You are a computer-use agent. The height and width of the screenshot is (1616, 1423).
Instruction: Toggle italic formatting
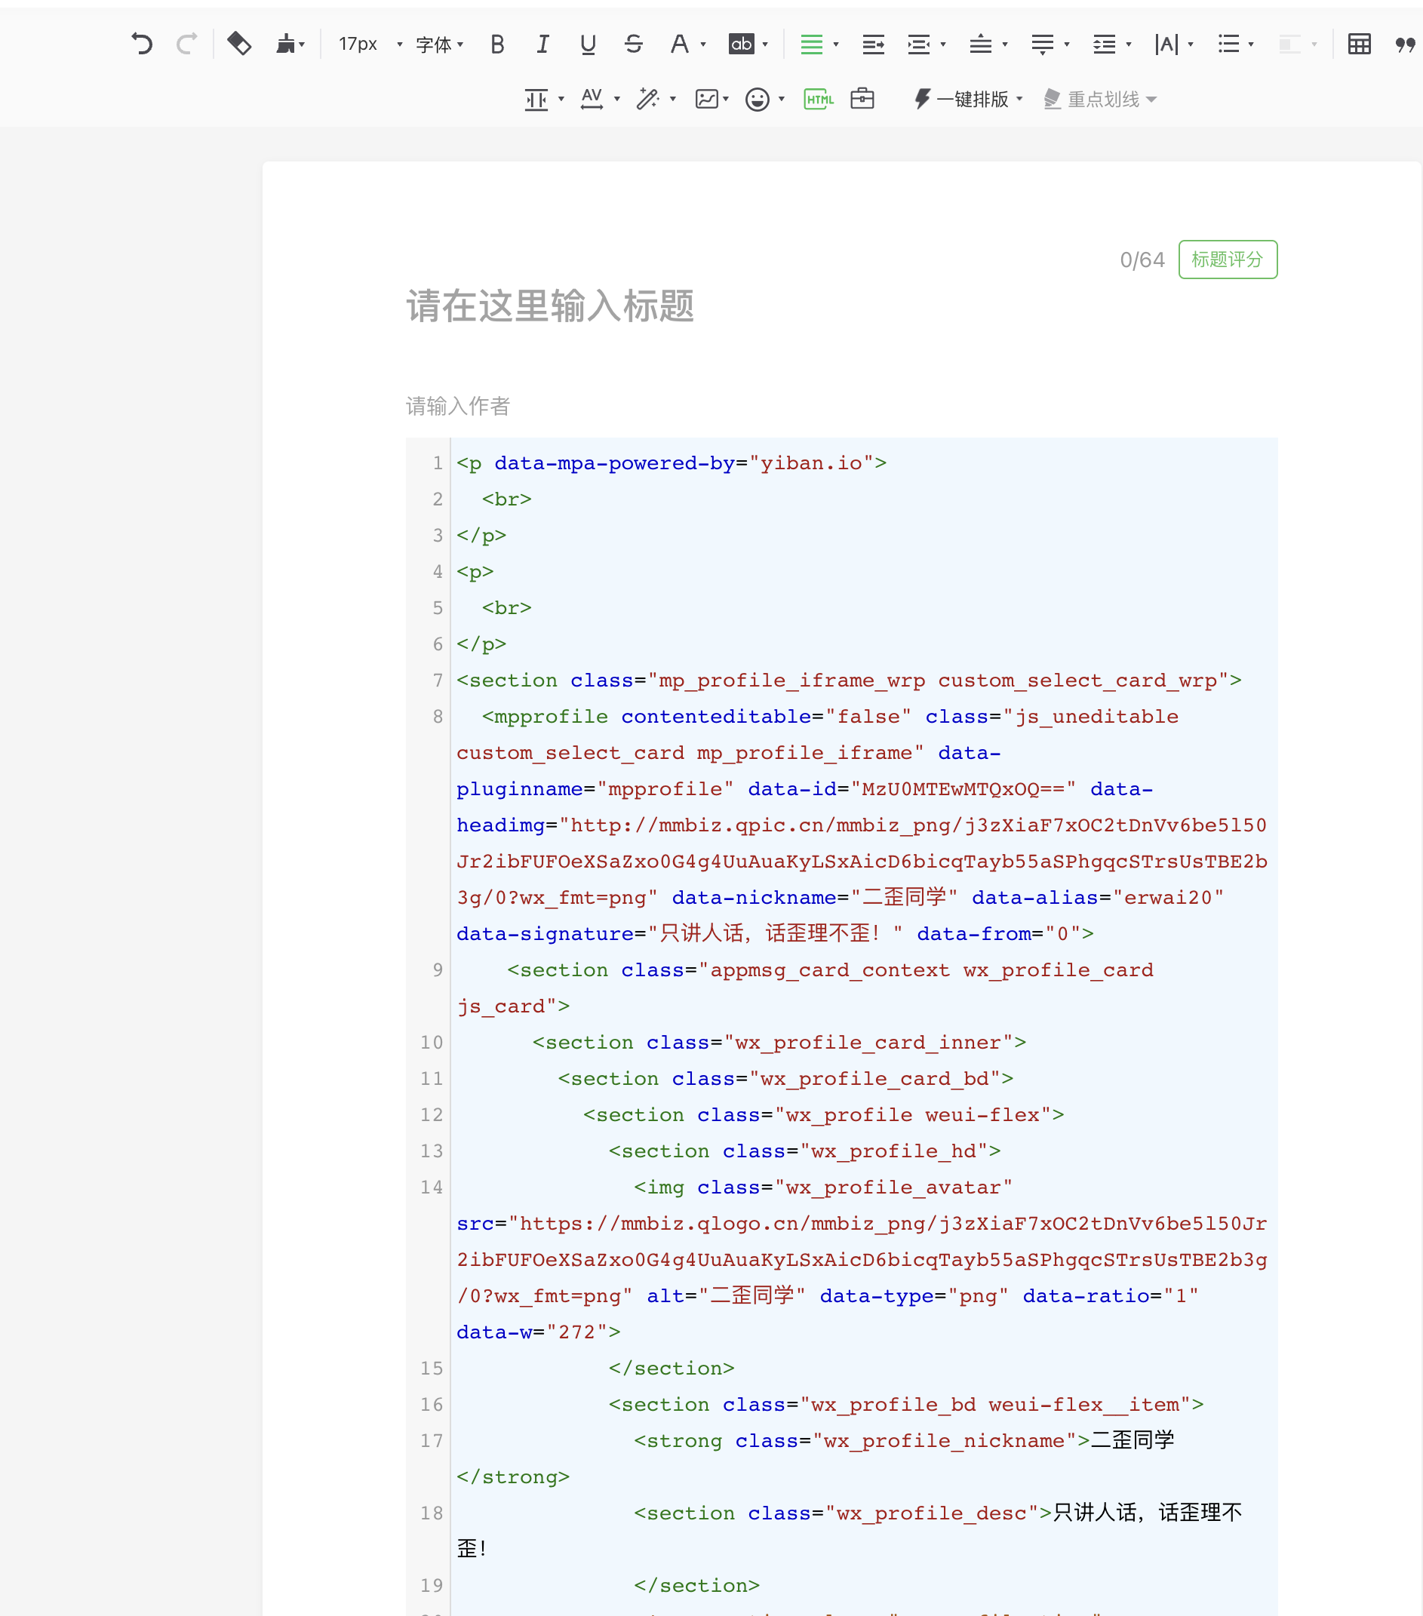(x=542, y=44)
